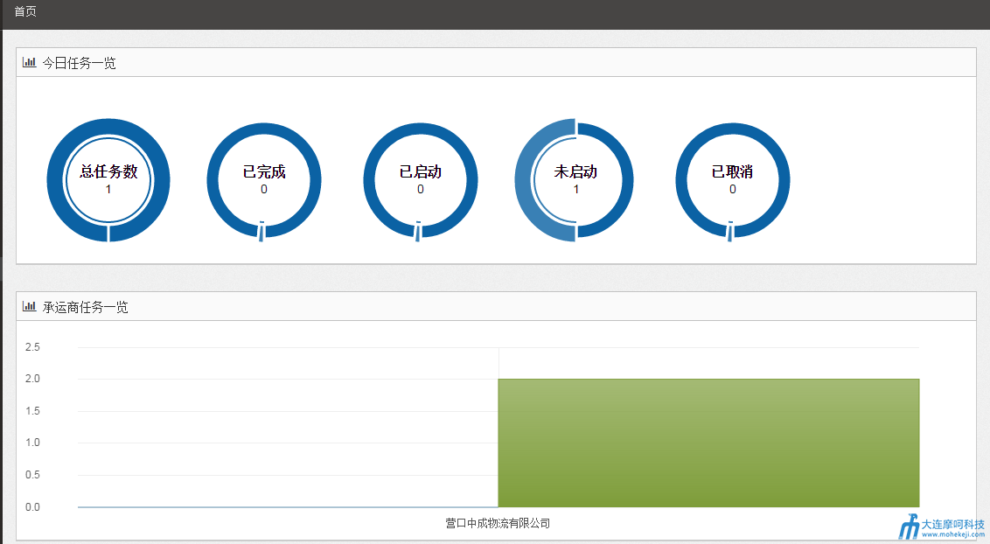Click the 营口中成物流有限公司 axis label
990x544 pixels.
[x=498, y=523]
